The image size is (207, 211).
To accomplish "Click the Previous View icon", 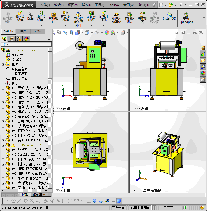I will (65, 32).
